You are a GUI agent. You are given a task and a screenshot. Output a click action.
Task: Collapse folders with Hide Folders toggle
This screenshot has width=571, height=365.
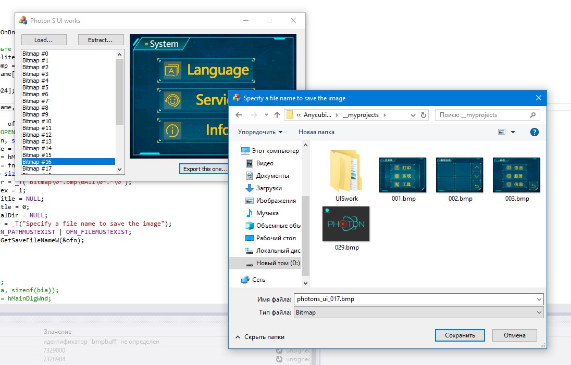click(260, 337)
